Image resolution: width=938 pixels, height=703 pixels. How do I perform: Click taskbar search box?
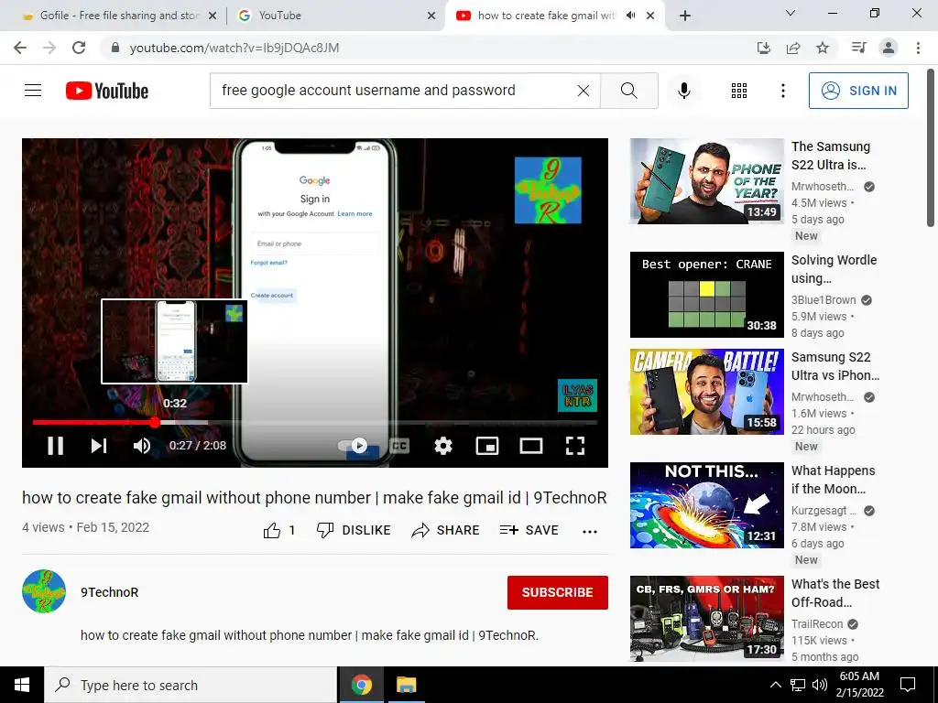point(191,685)
